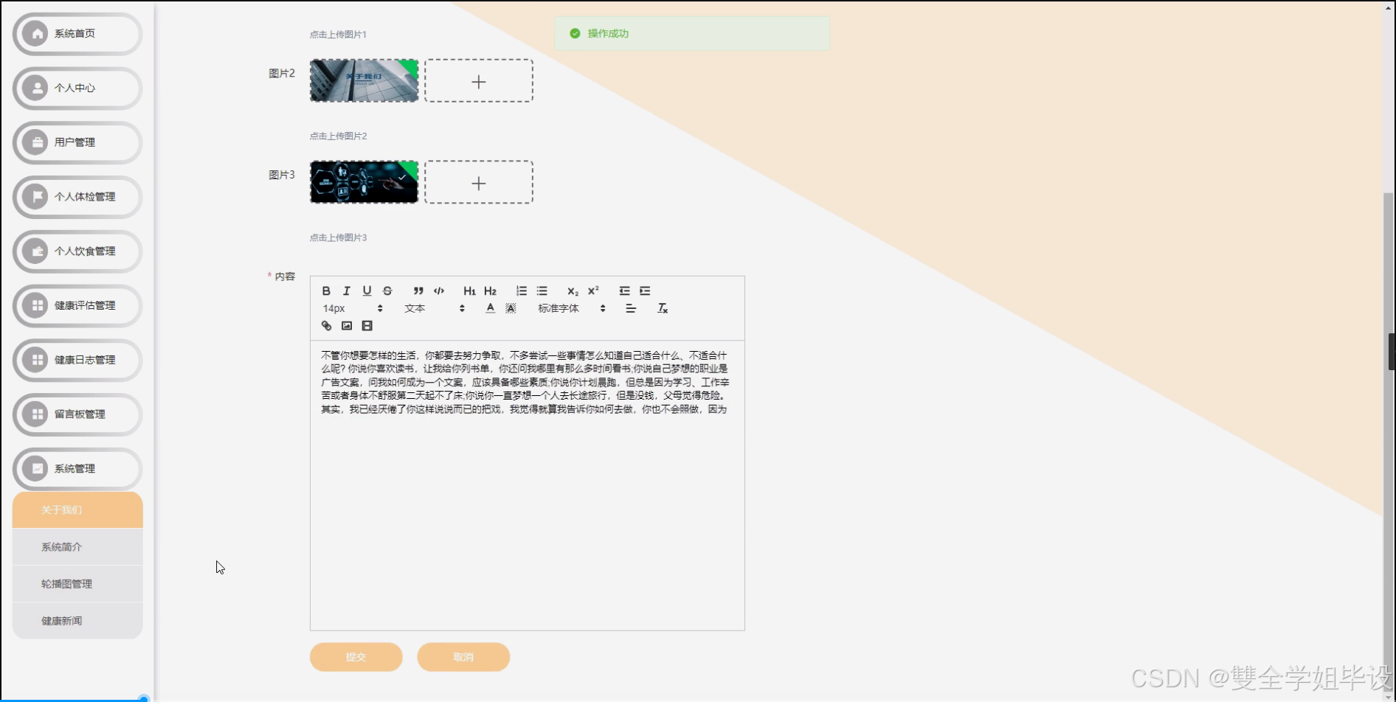The image size is (1396, 702).
Task: Select the underline icon
Action: 367,291
